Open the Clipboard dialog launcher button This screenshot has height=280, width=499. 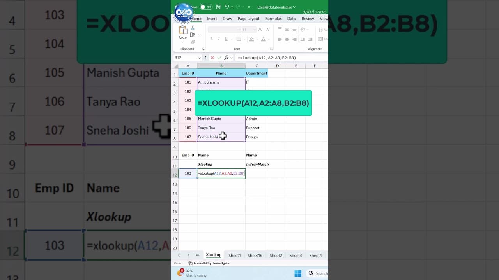pos(203,49)
